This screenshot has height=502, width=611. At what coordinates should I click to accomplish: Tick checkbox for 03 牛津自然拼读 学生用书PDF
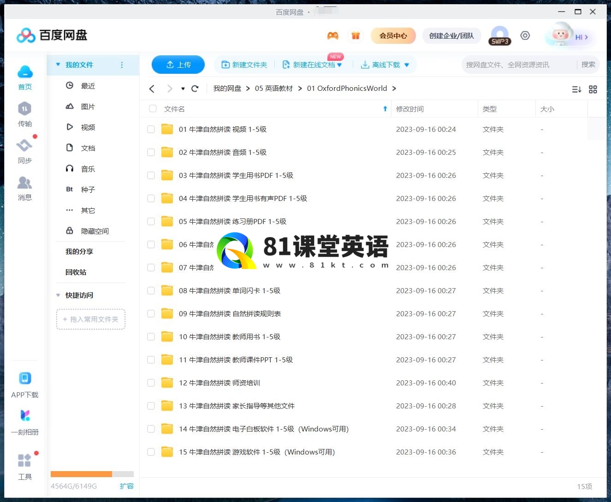tap(151, 176)
